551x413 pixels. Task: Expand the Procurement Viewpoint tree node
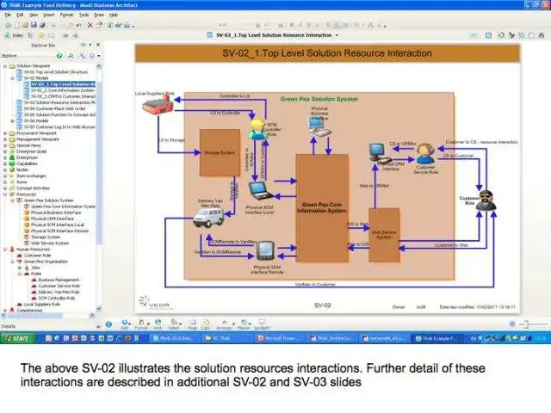[x=5, y=133]
